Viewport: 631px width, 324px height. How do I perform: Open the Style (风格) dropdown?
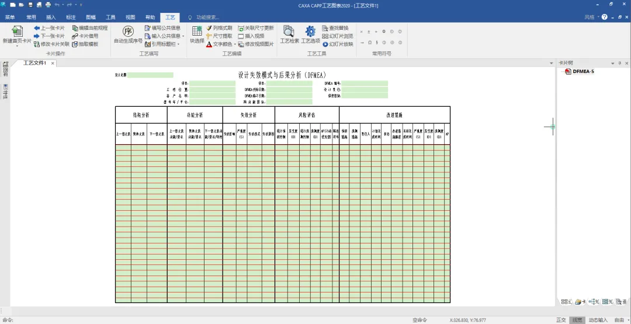(591, 18)
